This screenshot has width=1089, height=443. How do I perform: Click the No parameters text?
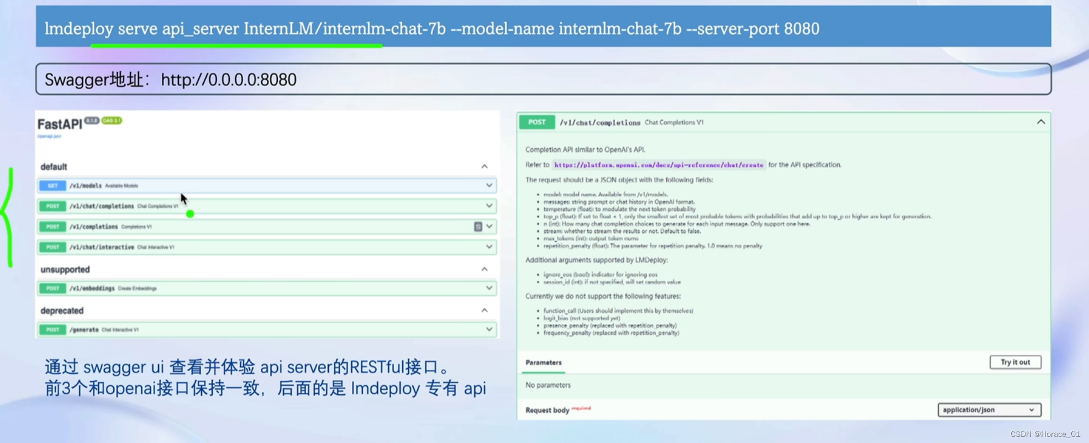click(548, 385)
